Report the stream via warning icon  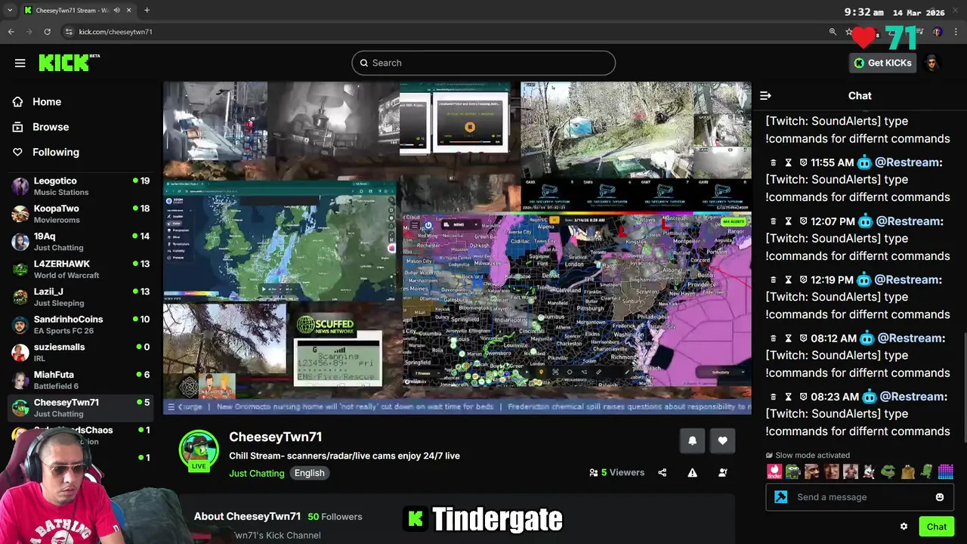[692, 473]
